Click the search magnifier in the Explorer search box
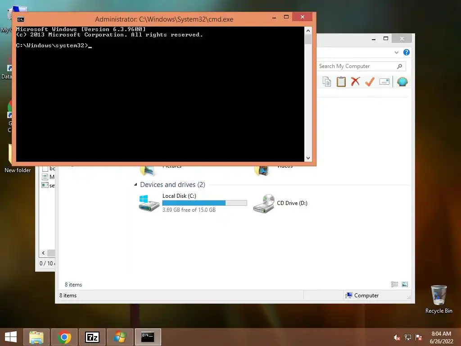 pos(399,66)
